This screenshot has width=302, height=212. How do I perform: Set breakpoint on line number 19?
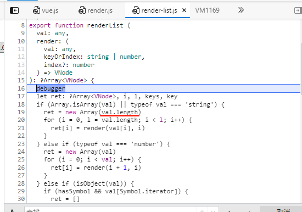pyautogui.click(x=21, y=112)
